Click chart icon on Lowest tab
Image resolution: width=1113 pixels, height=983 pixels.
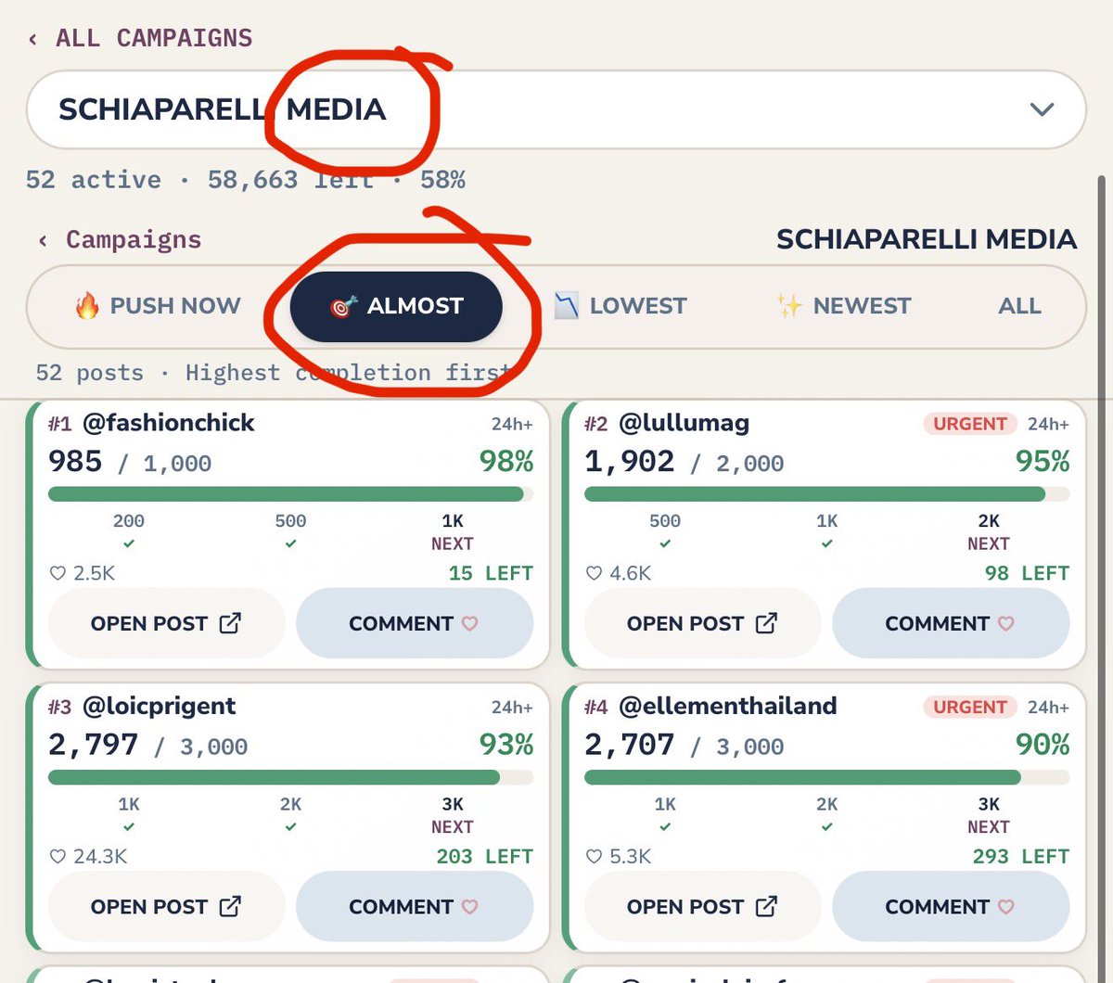coord(567,305)
